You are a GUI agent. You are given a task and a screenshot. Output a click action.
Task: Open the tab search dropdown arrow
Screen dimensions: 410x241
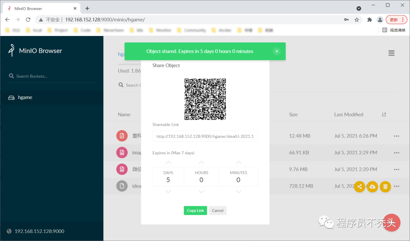click(x=359, y=8)
